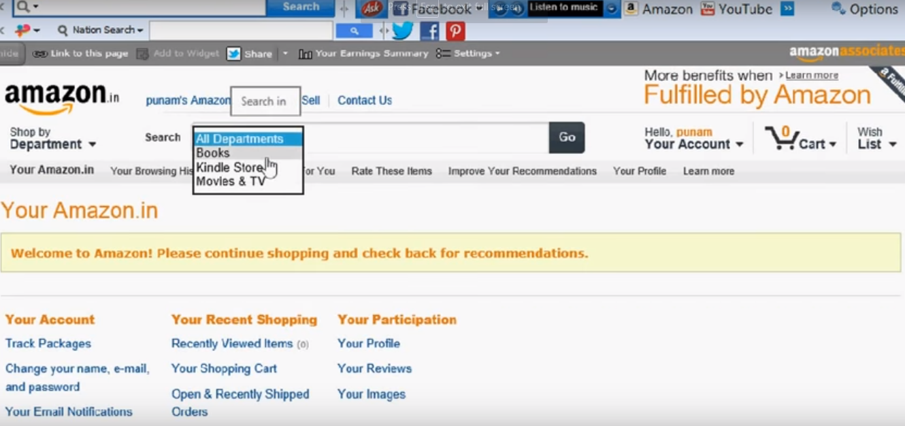This screenshot has height=426, width=905.
Task: Open the Your Images link
Action: coord(372,394)
